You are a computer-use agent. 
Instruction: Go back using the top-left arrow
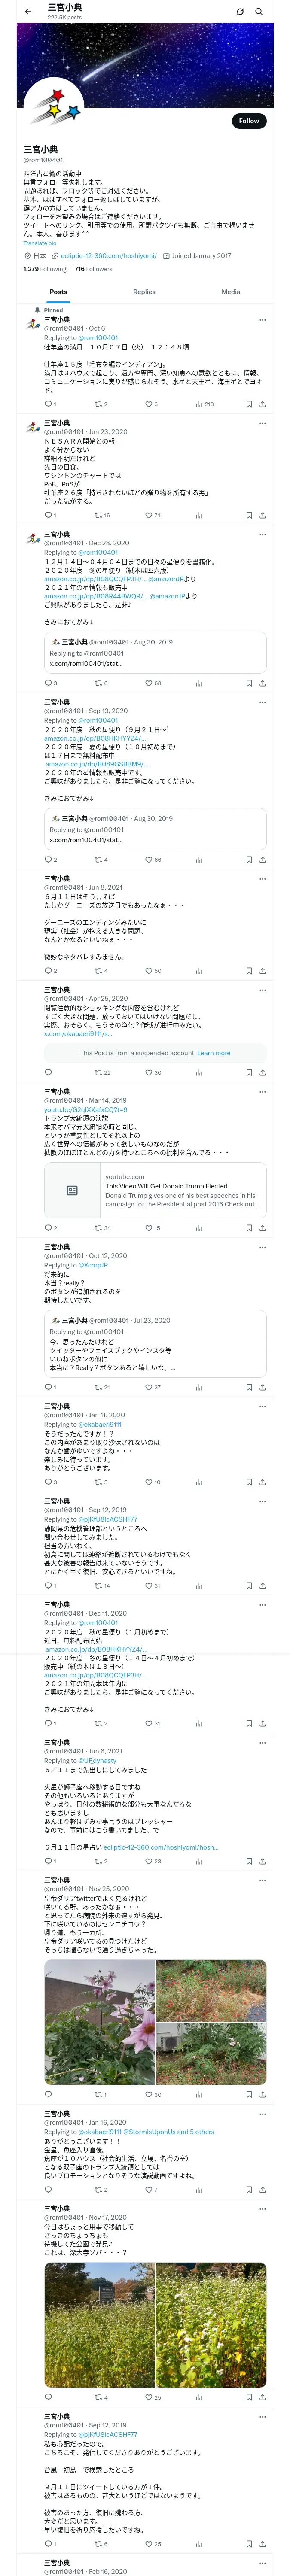coord(29,12)
